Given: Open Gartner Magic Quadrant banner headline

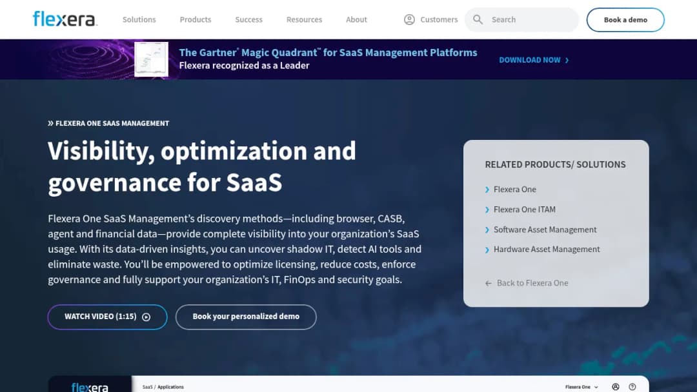Looking at the screenshot, I should 328,52.
